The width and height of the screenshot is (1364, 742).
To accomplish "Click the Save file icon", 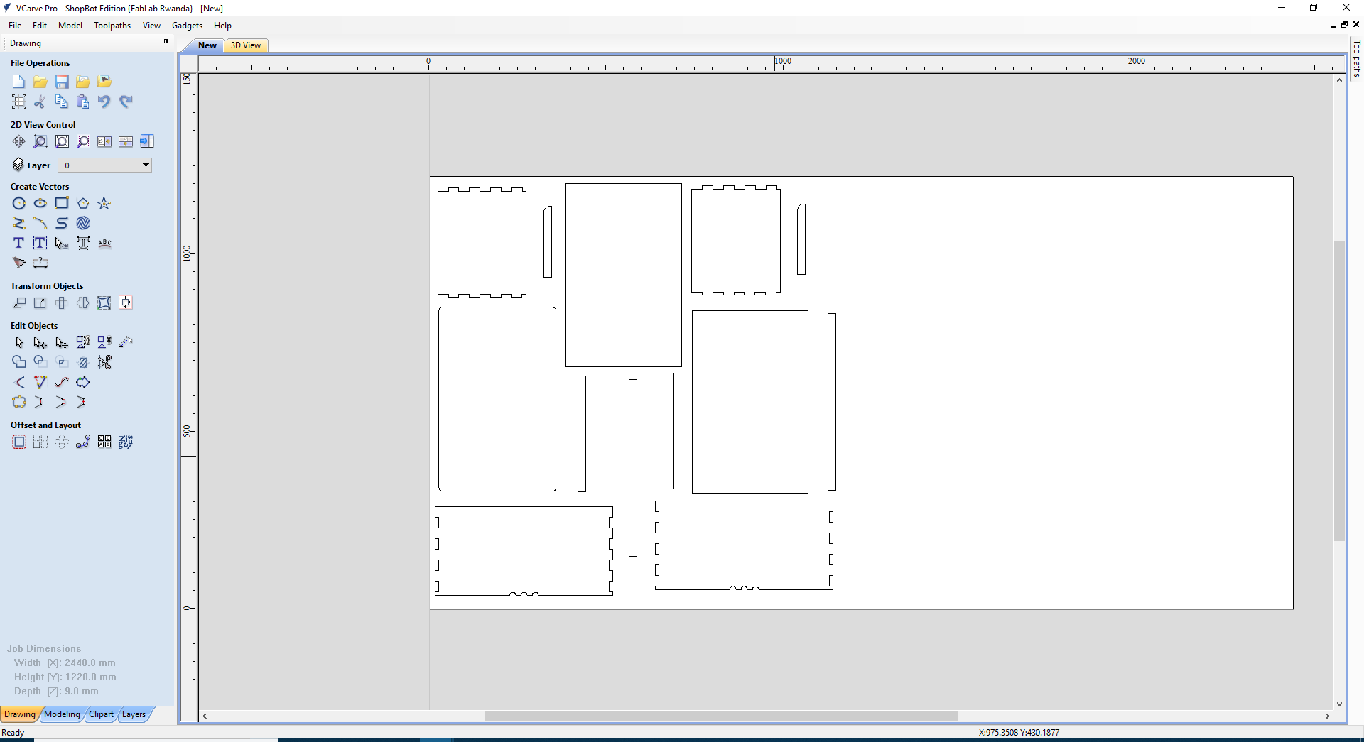I will 62,82.
